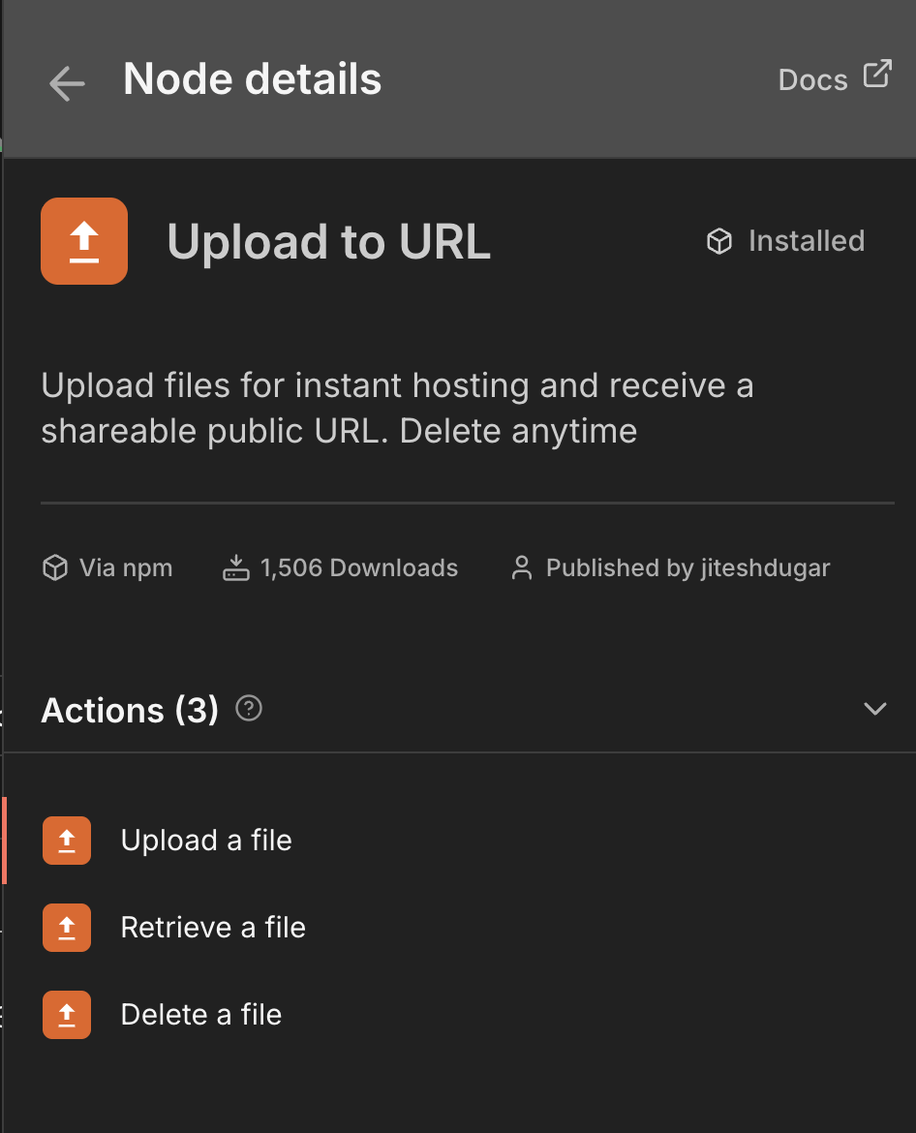Image resolution: width=916 pixels, height=1133 pixels.
Task: Select the Upload a file action
Action: 206,841
